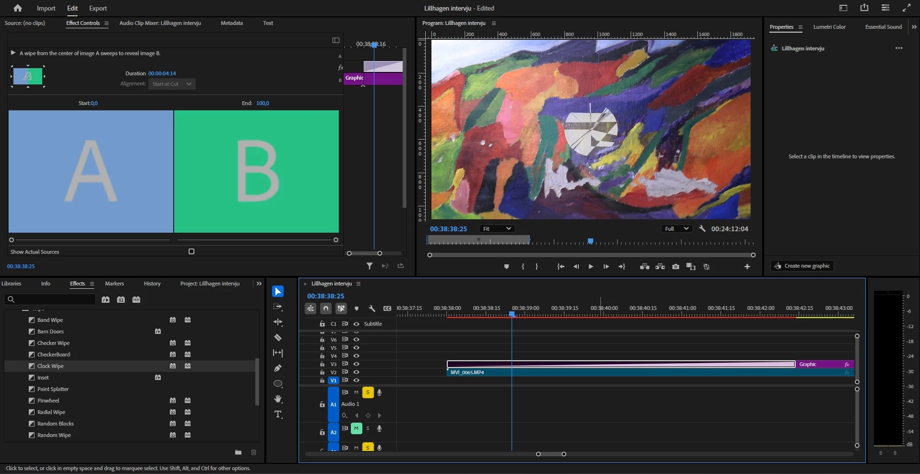Click the Extract button
This screenshot has height=474, width=920.
point(660,267)
